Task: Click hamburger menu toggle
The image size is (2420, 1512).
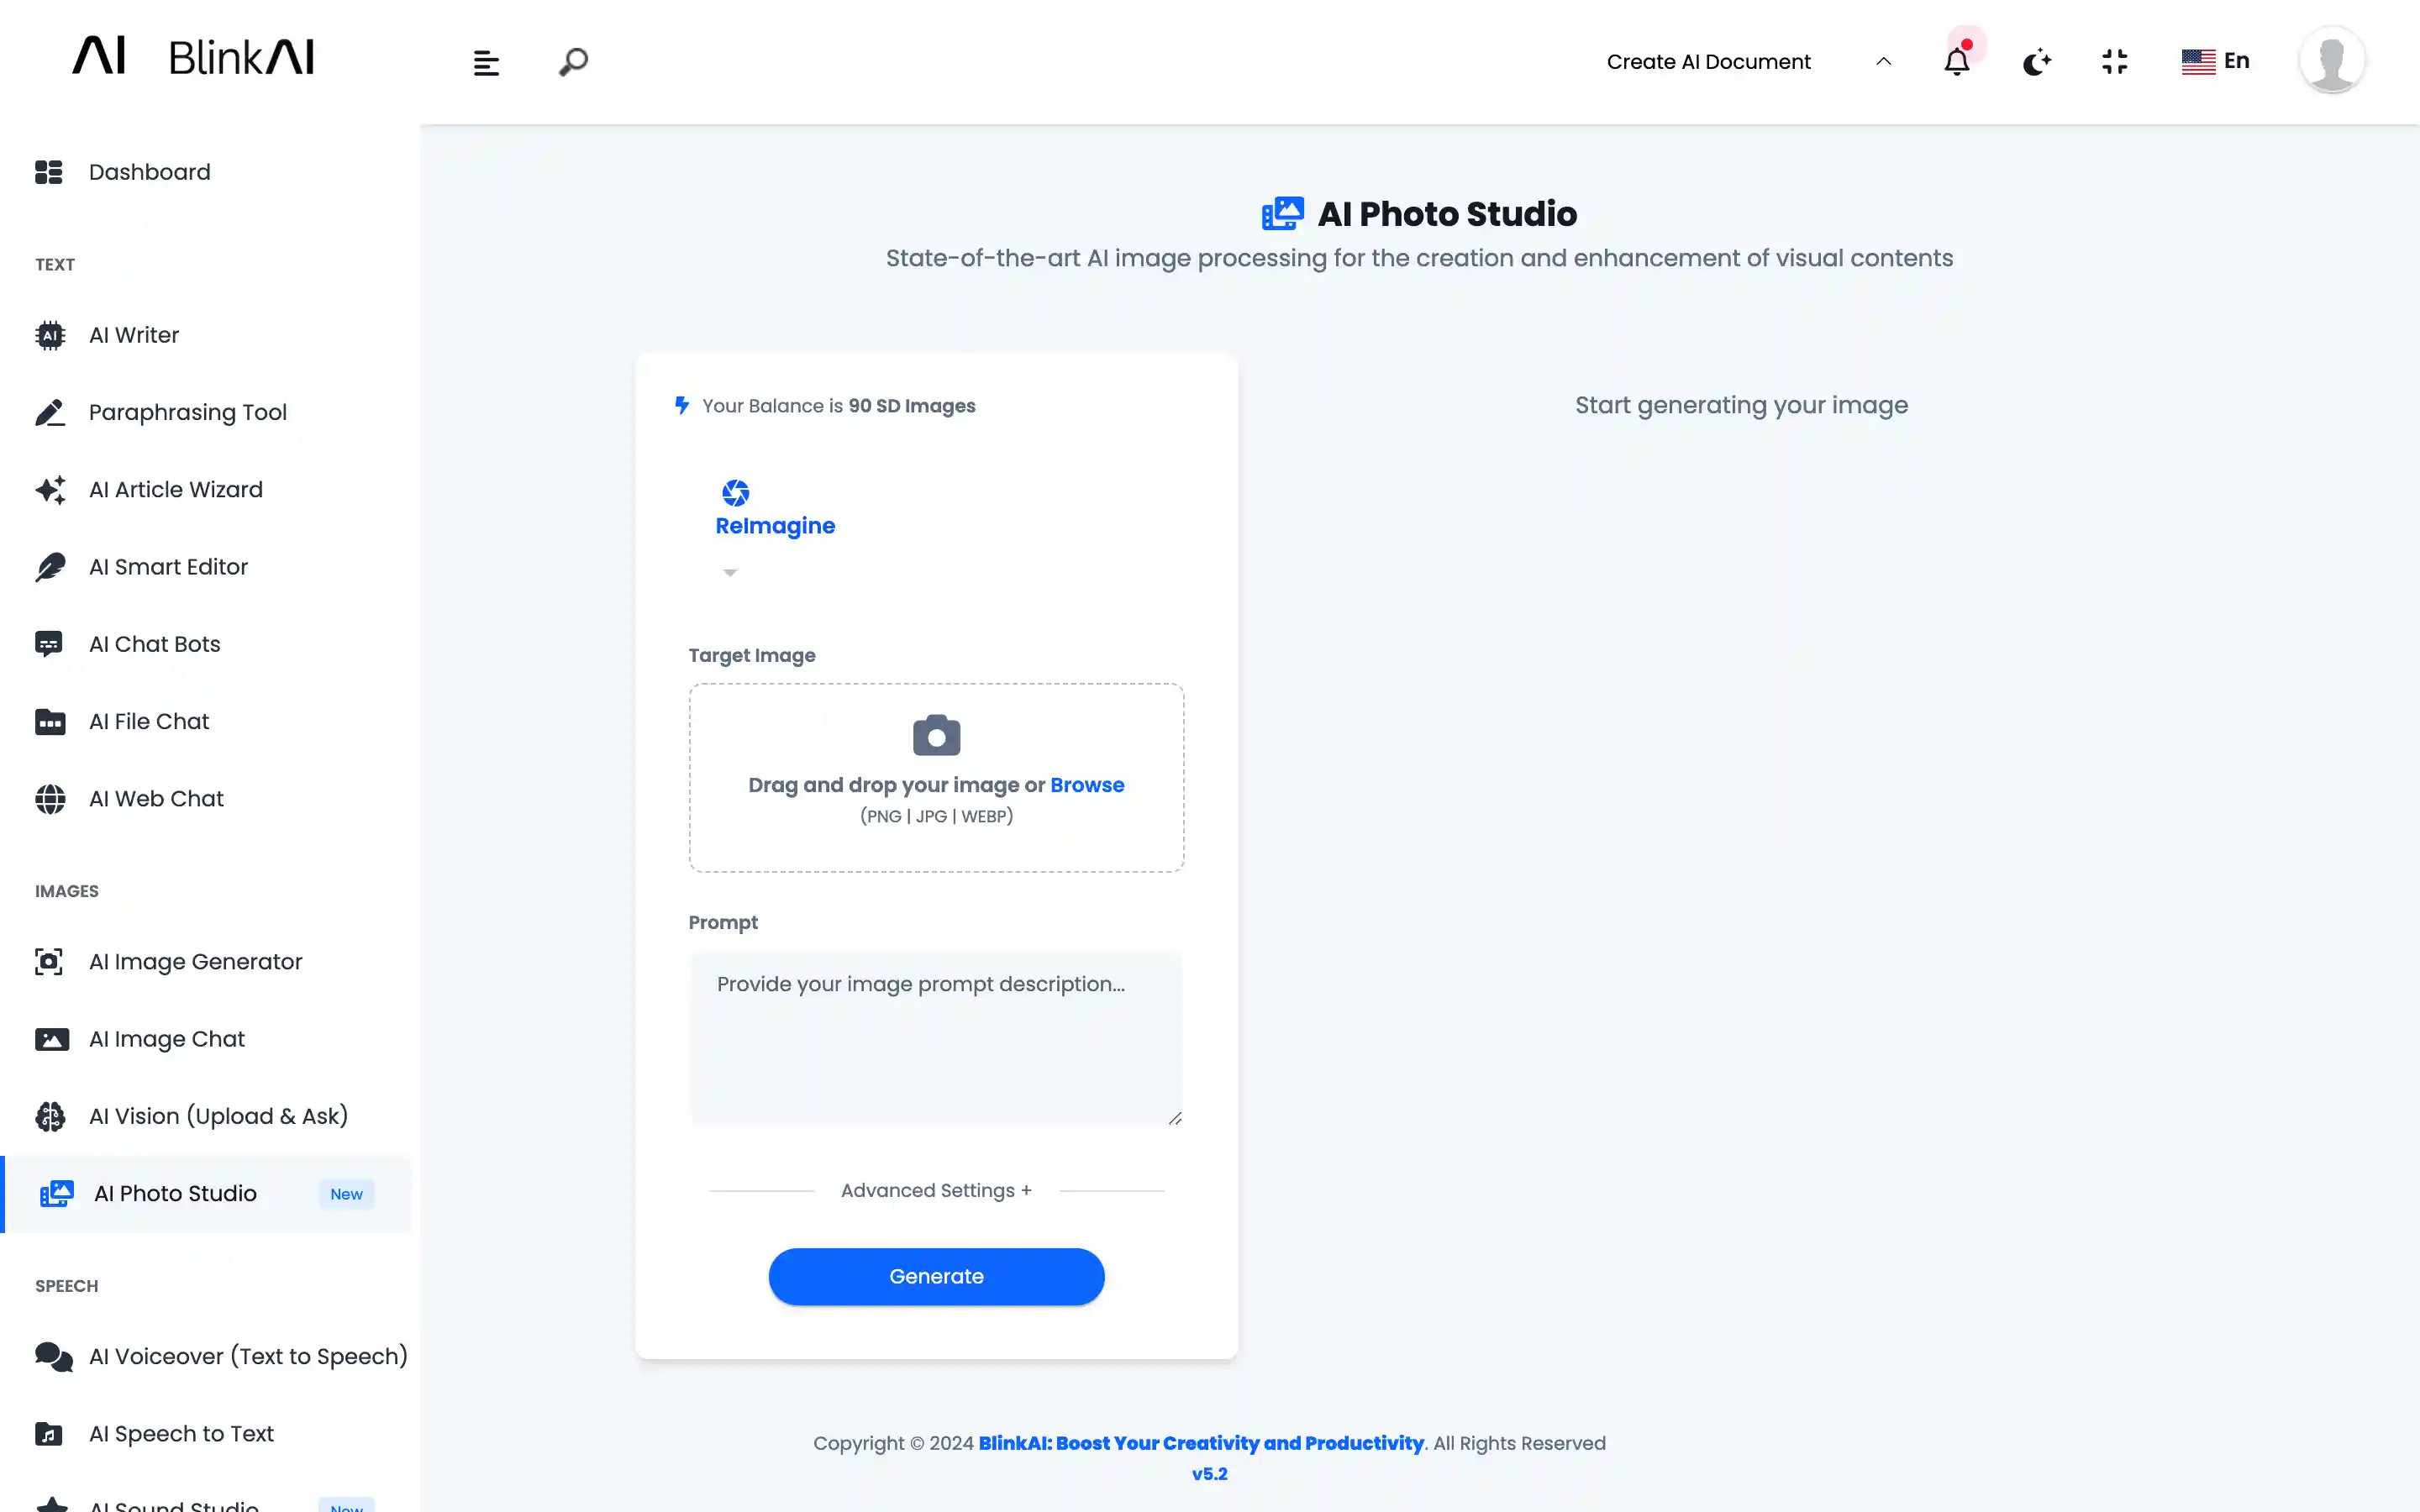Action: [486, 63]
